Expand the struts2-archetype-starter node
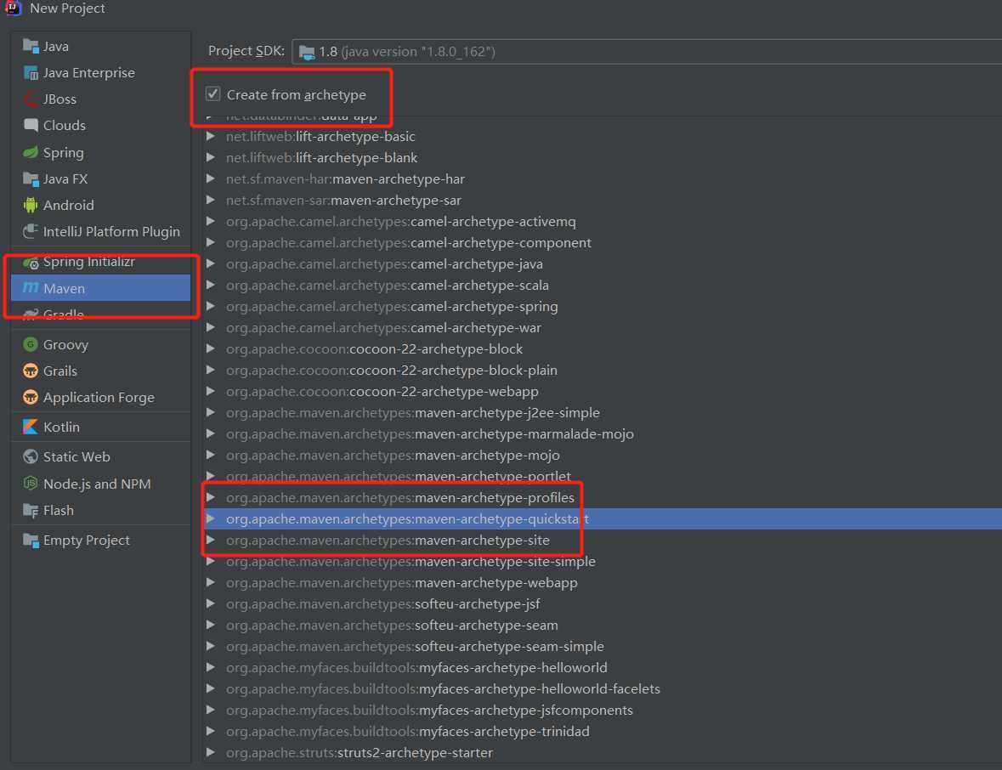Image resolution: width=1002 pixels, height=770 pixels. [210, 752]
